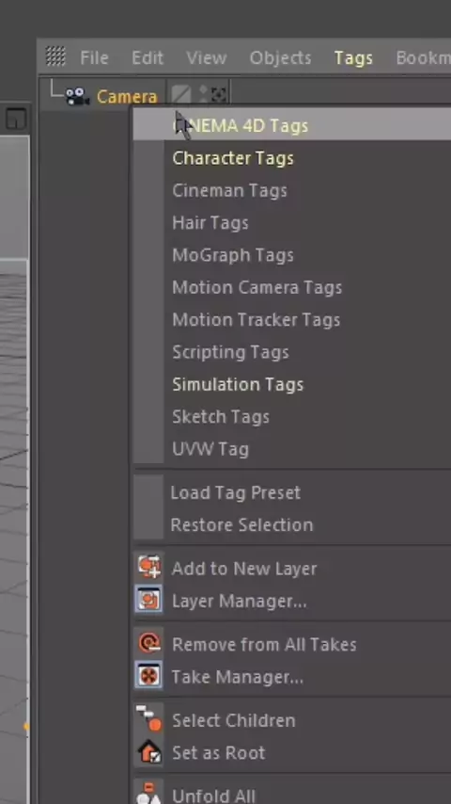Click the Layer Manager icon
451x804 pixels.
(149, 600)
